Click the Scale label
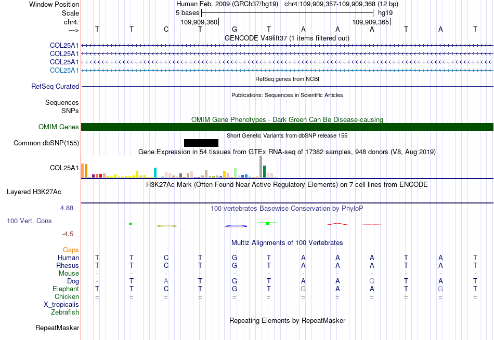This screenshot has width=494, height=340. click(71, 13)
